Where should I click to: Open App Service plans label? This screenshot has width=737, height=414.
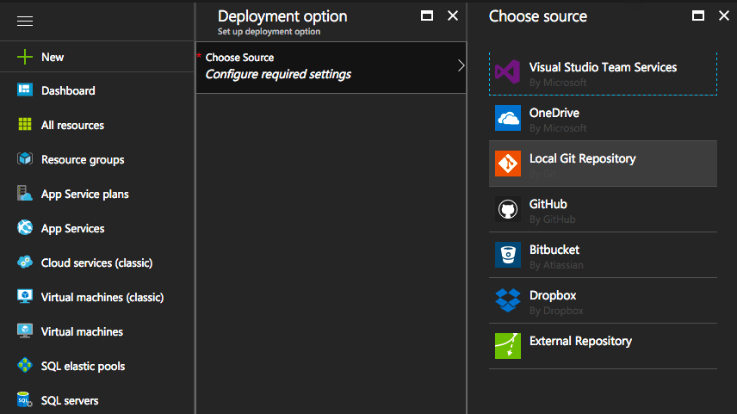point(84,194)
